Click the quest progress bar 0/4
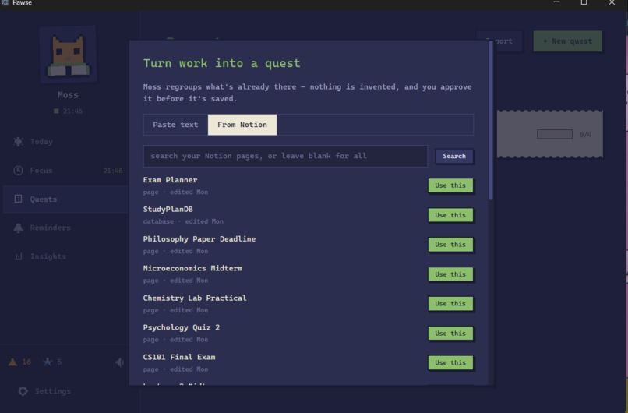This screenshot has width=628, height=413. point(555,135)
